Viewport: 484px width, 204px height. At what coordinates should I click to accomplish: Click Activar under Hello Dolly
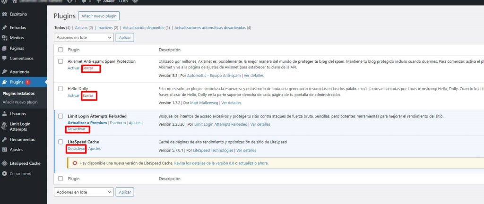coord(73,95)
